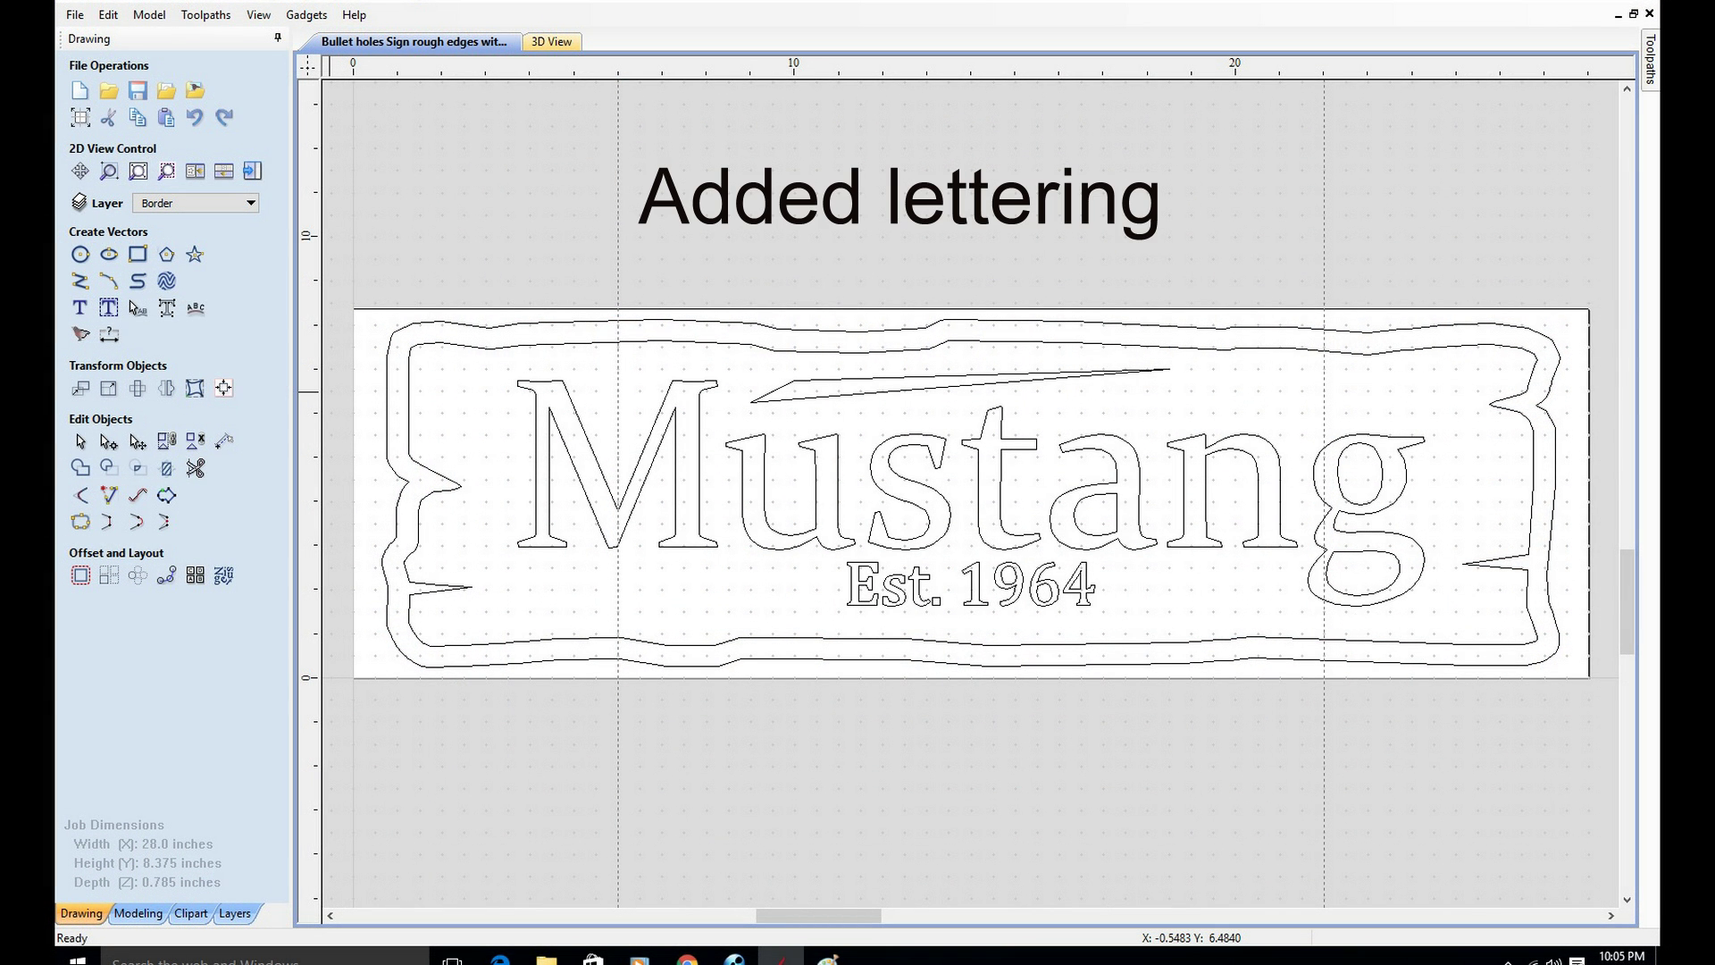The image size is (1715, 965).
Task: Open Copy Along Vectors tool
Action: (166, 576)
